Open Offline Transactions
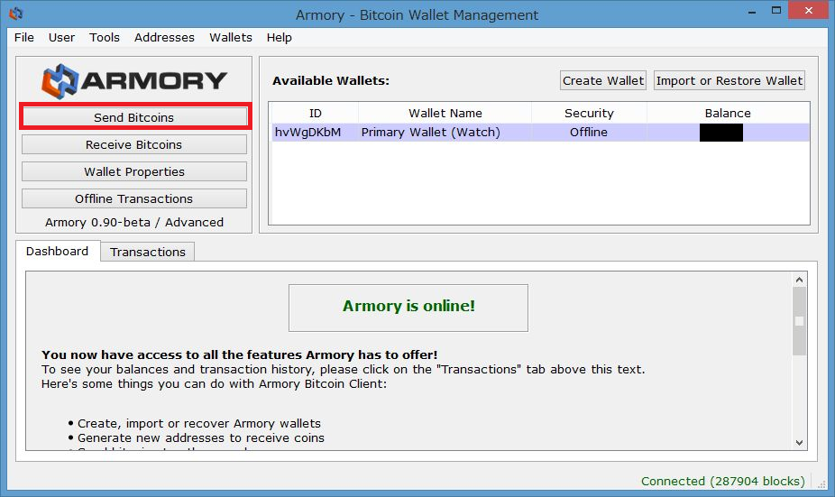The height and width of the screenshot is (497, 835). [134, 198]
